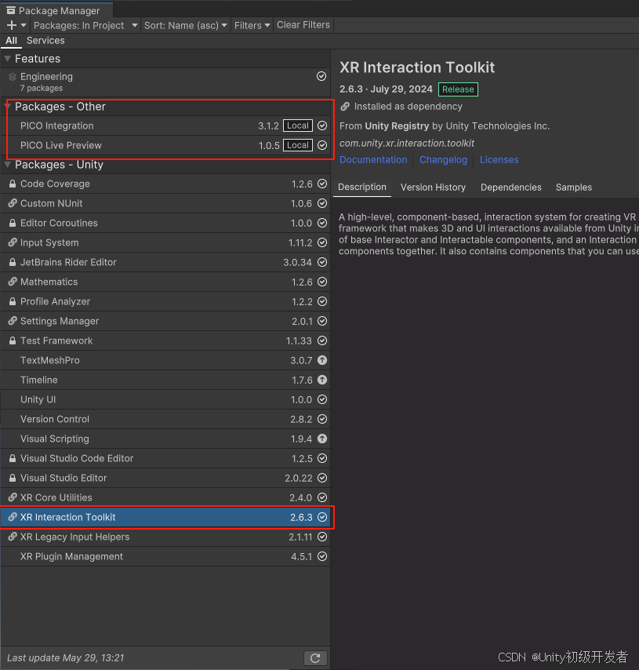Collapse the Features section

pos(8,59)
